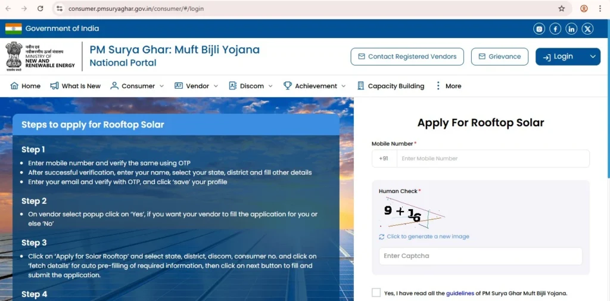
Task: Click the 'Apply For Rooftop Solar' heading
Action: (x=481, y=123)
